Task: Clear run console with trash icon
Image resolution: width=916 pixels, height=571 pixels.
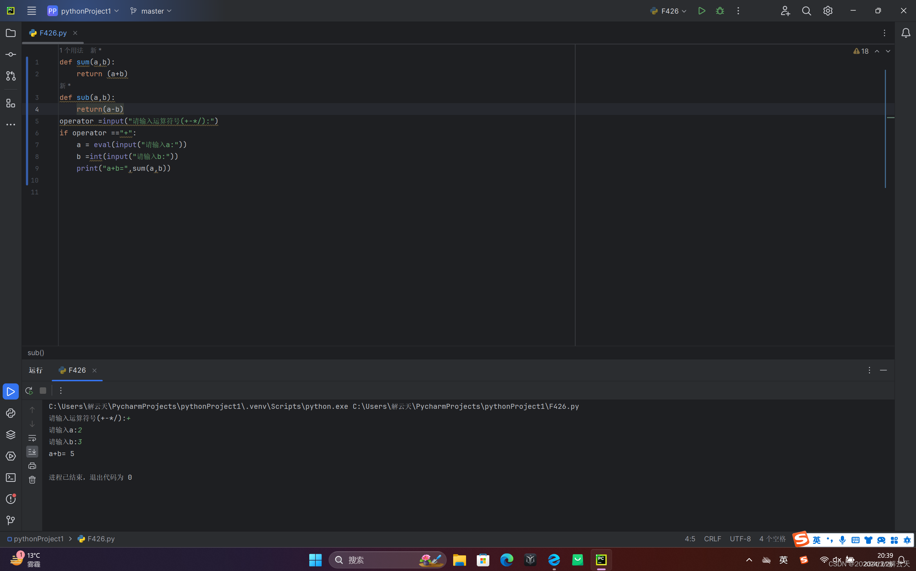Action: pyautogui.click(x=32, y=480)
